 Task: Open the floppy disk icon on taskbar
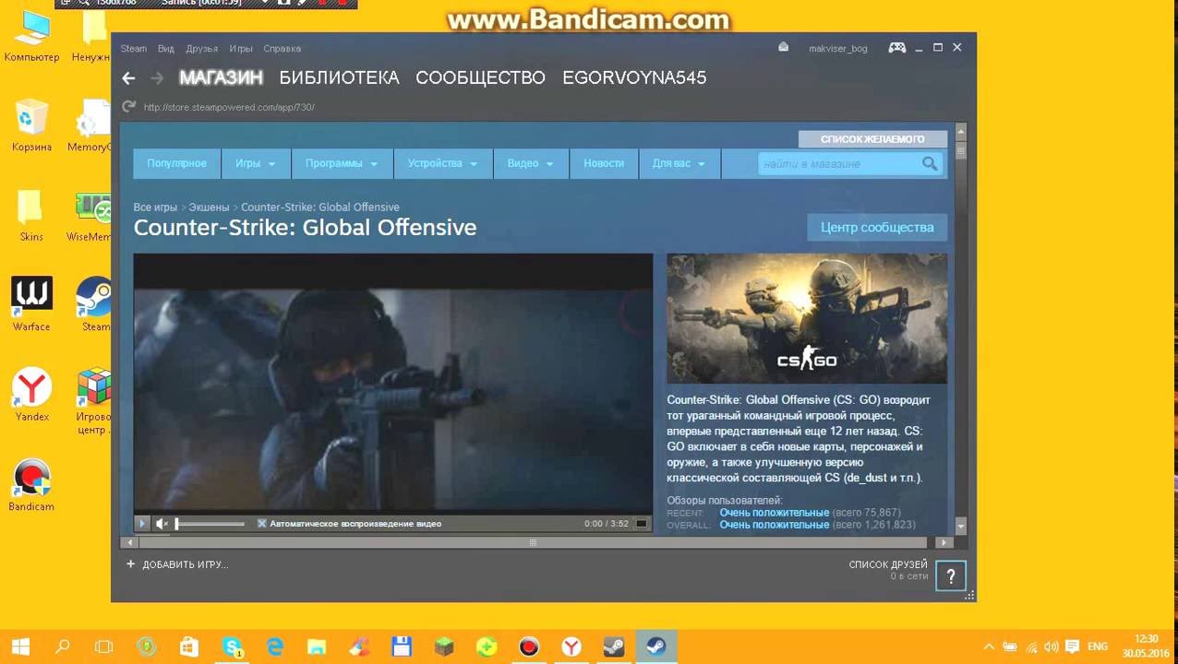(402, 646)
